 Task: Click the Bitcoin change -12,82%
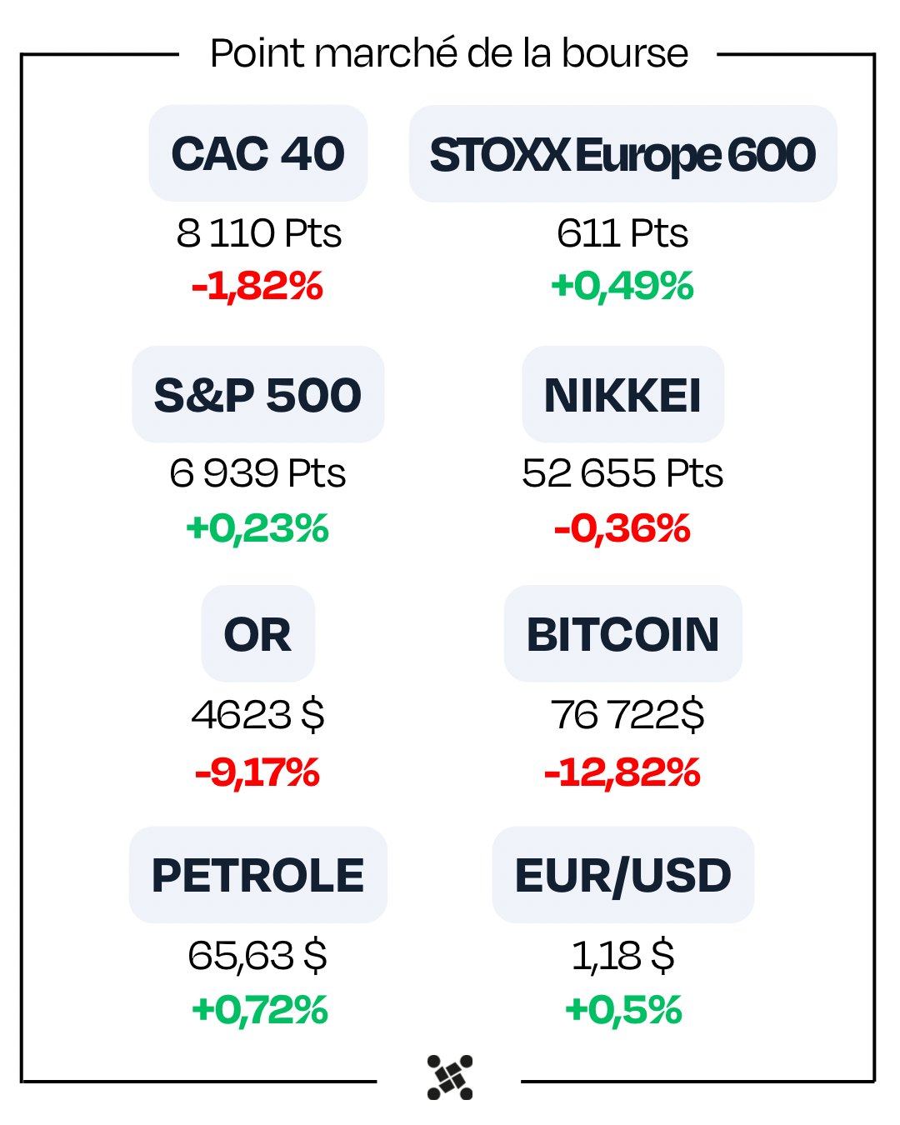point(622,772)
